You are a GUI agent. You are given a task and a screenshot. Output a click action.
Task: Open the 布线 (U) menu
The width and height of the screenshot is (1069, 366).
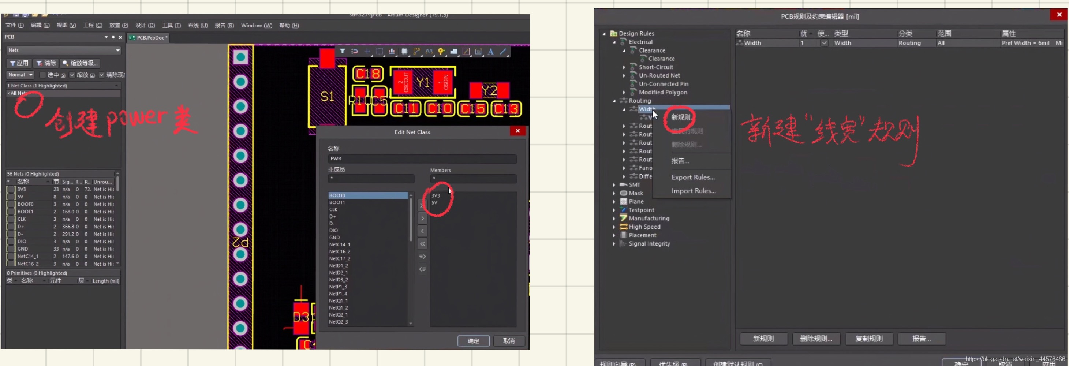(x=198, y=25)
